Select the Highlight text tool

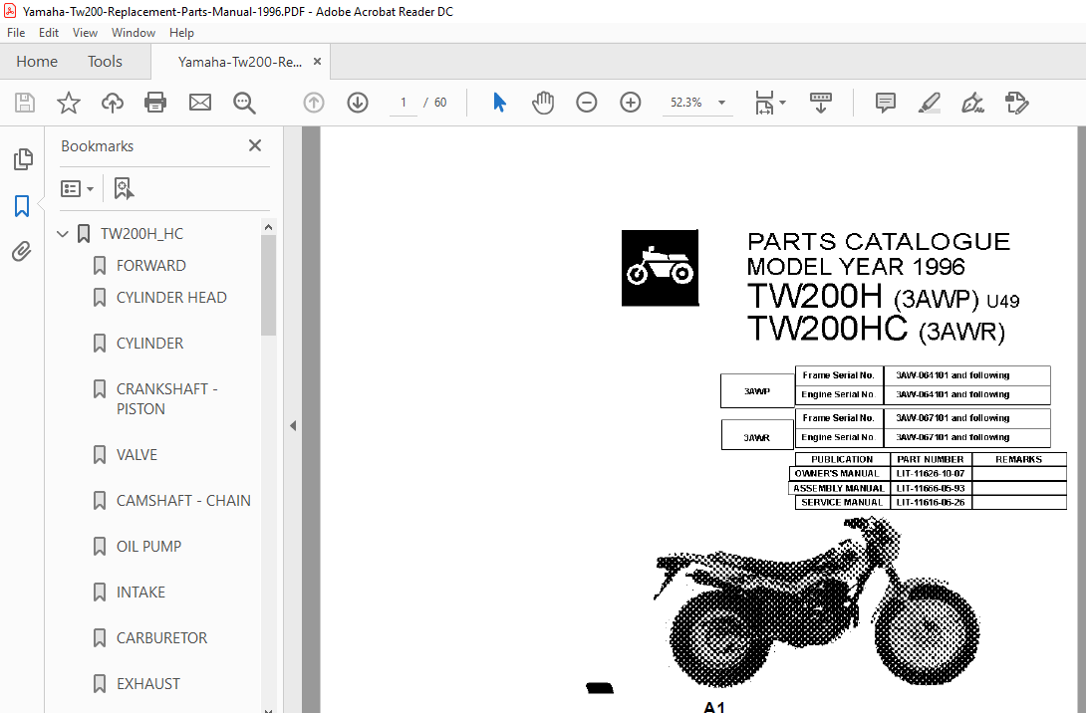929,103
